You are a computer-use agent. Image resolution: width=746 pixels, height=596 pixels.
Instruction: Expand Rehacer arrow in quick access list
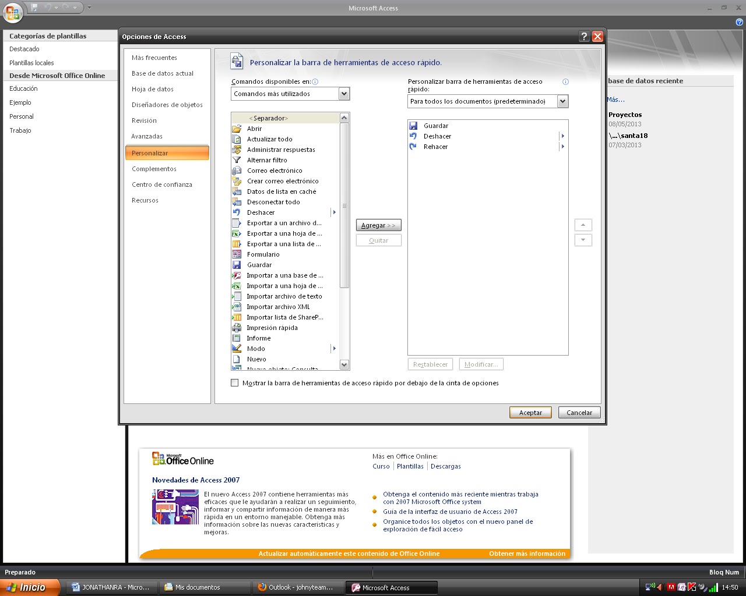(x=562, y=147)
